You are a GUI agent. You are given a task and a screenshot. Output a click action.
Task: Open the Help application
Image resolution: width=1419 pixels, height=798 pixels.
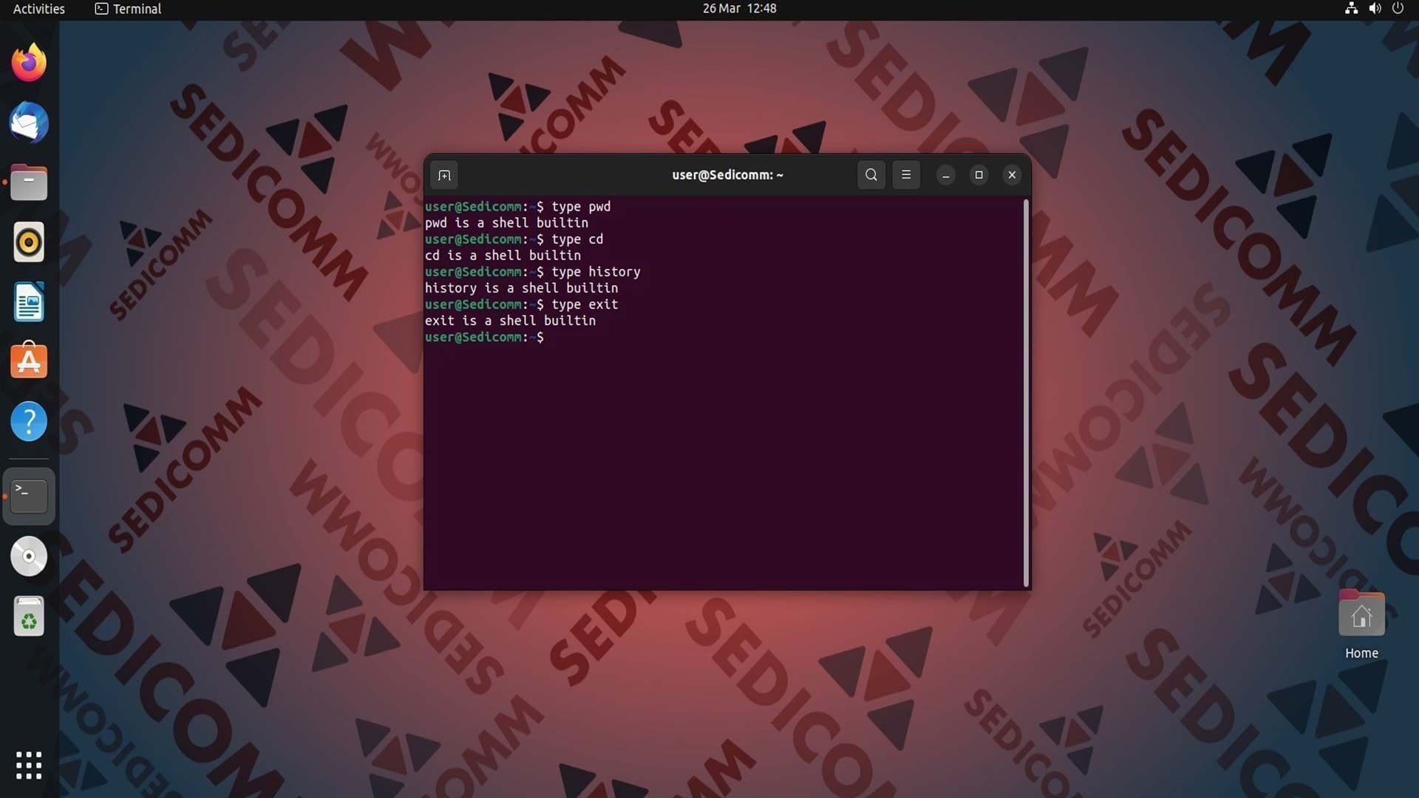(29, 422)
